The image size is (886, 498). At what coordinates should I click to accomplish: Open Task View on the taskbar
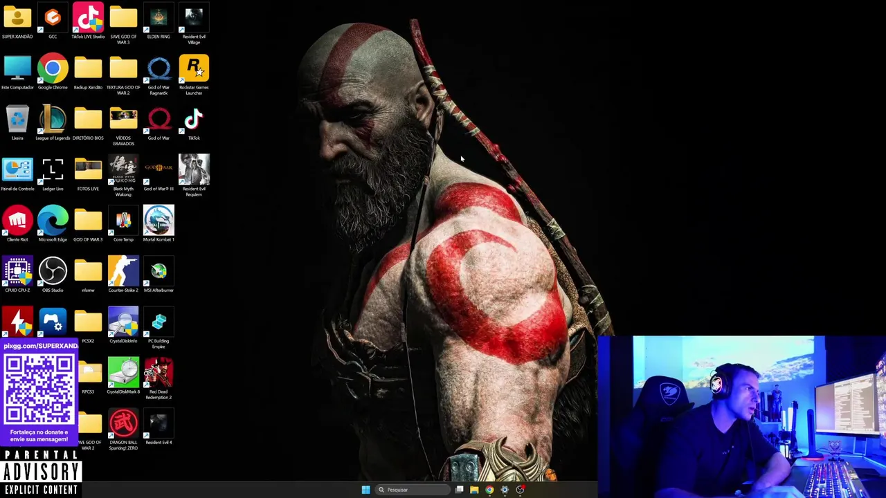tap(459, 490)
